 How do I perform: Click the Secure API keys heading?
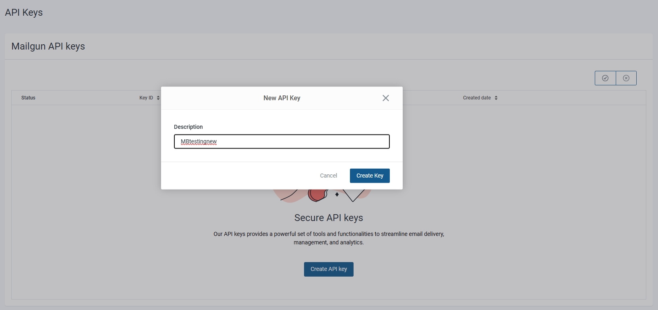329,218
